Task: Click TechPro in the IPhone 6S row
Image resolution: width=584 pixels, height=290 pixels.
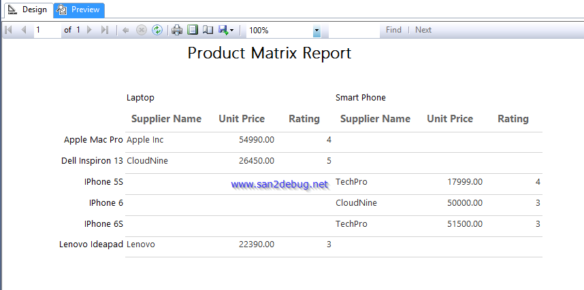Action: click(x=351, y=224)
